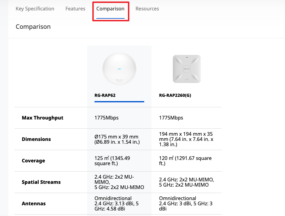Click the RG-RAP62 1775Mbps throughput value

click(106, 118)
